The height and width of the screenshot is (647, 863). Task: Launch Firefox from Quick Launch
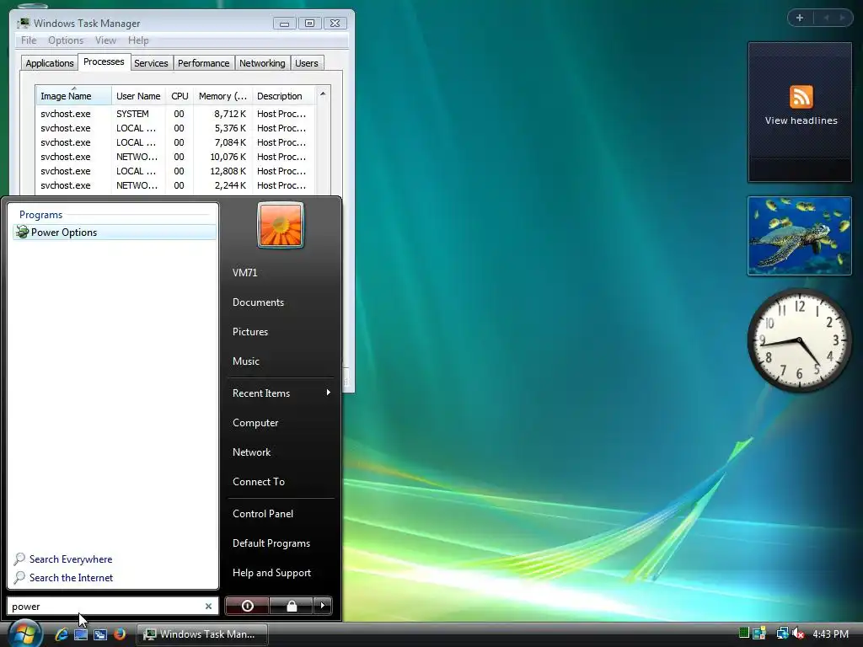(x=119, y=634)
